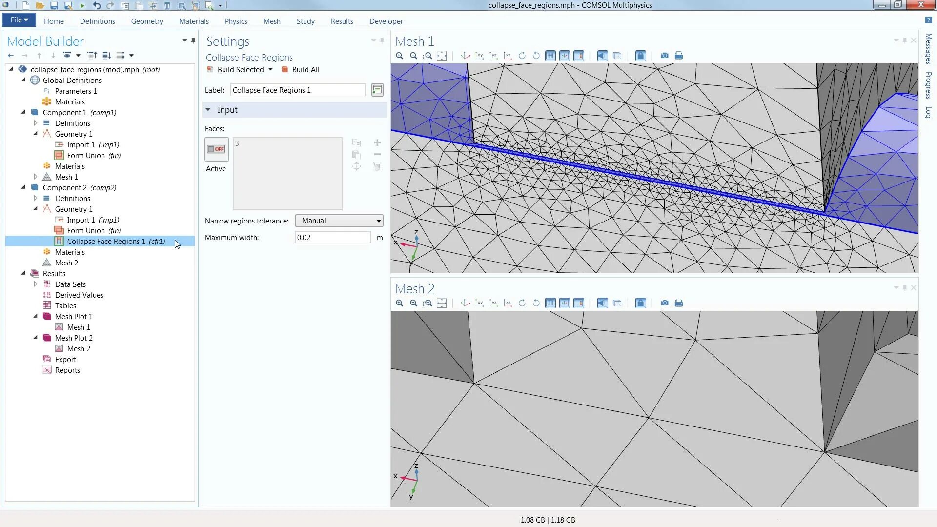This screenshot has height=527, width=937.
Task: Expand the Data Sets node
Action: coord(36,284)
